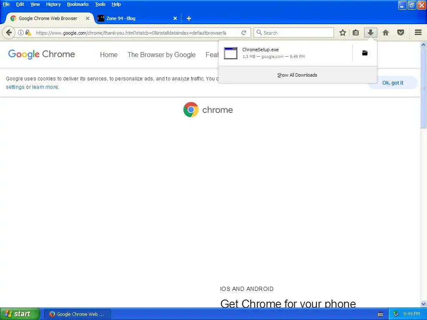Click the Get Chrome for your phone heading
Image resolution: width=427 pixels, height=320 pixels.
[x=288, y=303]
